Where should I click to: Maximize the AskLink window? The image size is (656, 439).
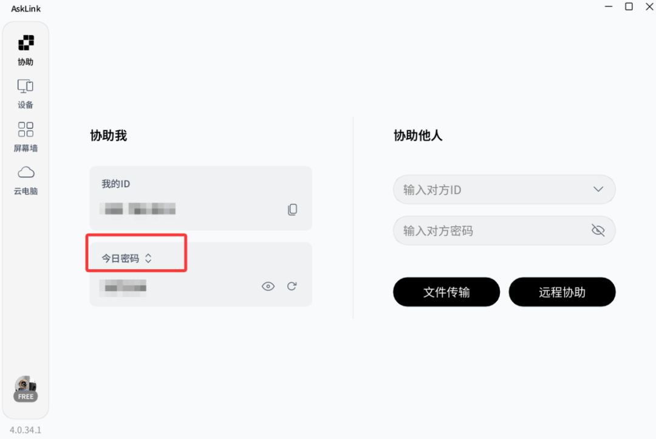point(629,7)
